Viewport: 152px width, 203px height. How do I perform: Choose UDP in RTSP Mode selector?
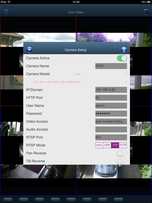coord(107,145)
